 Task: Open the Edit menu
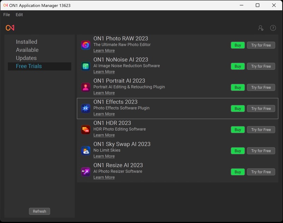[19, 14]
